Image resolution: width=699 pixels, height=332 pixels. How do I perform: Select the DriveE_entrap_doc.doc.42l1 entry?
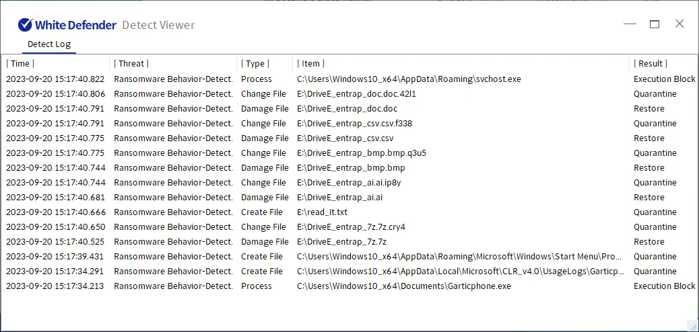coord(356,94)
